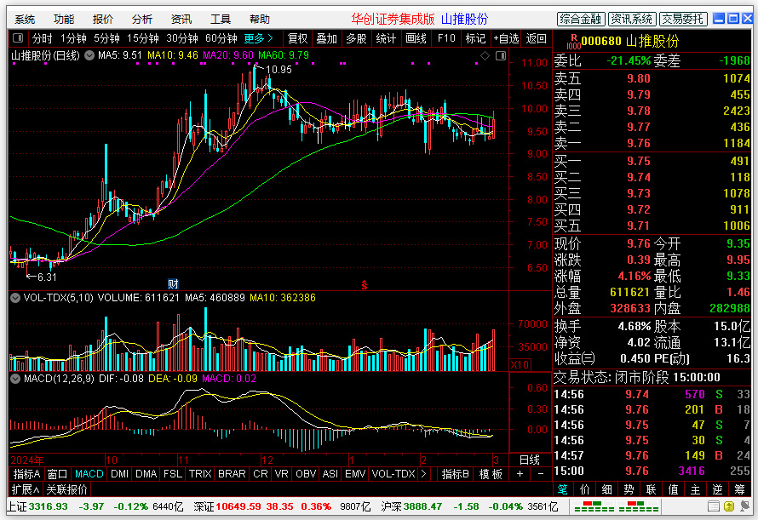The width and height of the screenshot is (758, 520).
Task: Open the 报价 menu
Action: [x=103, y=20]
